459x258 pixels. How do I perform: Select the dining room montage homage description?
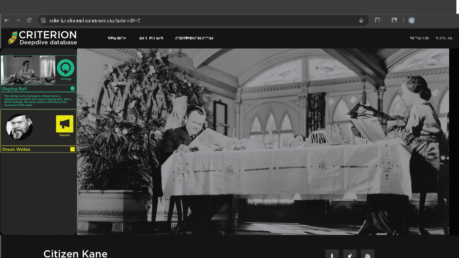click(x=38, y=101)
